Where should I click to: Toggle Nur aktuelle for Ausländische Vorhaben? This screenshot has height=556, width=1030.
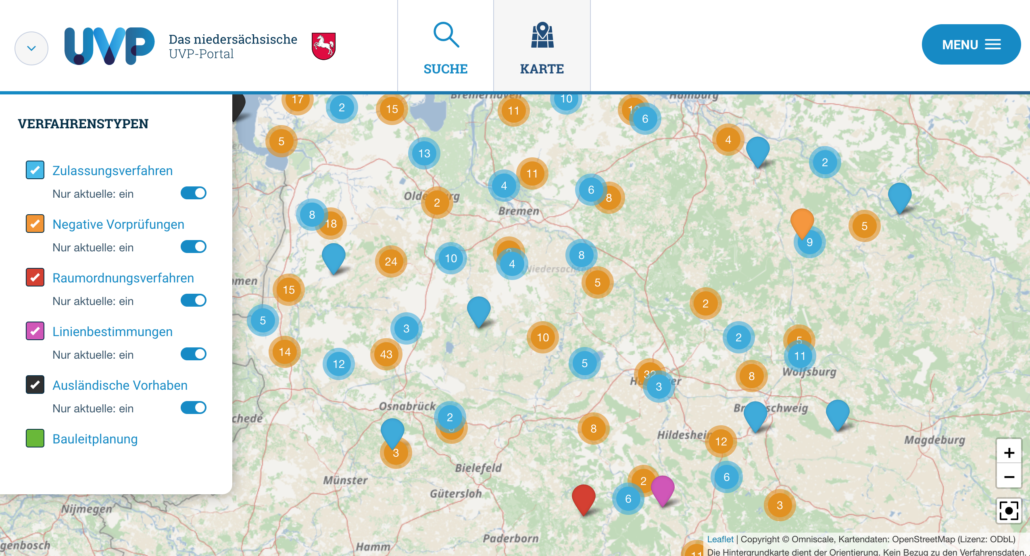tap(194, 408)
